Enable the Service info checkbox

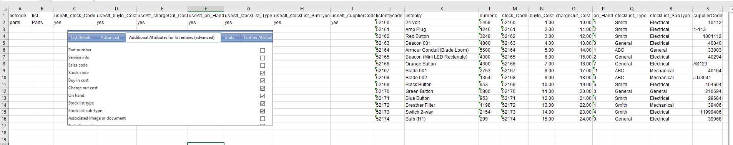263,58
